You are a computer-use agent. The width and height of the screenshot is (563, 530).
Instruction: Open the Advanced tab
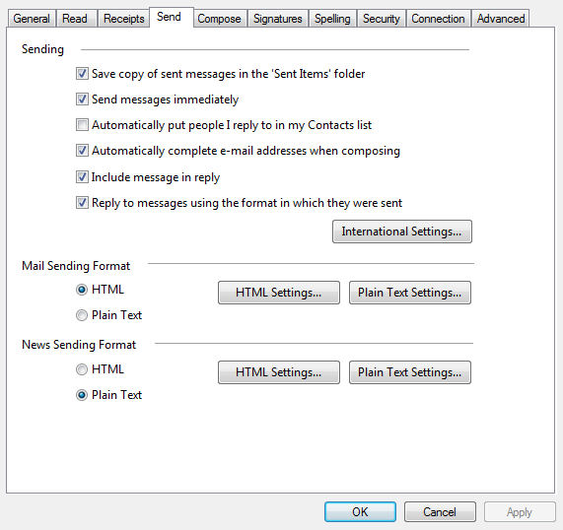point(501,19)
